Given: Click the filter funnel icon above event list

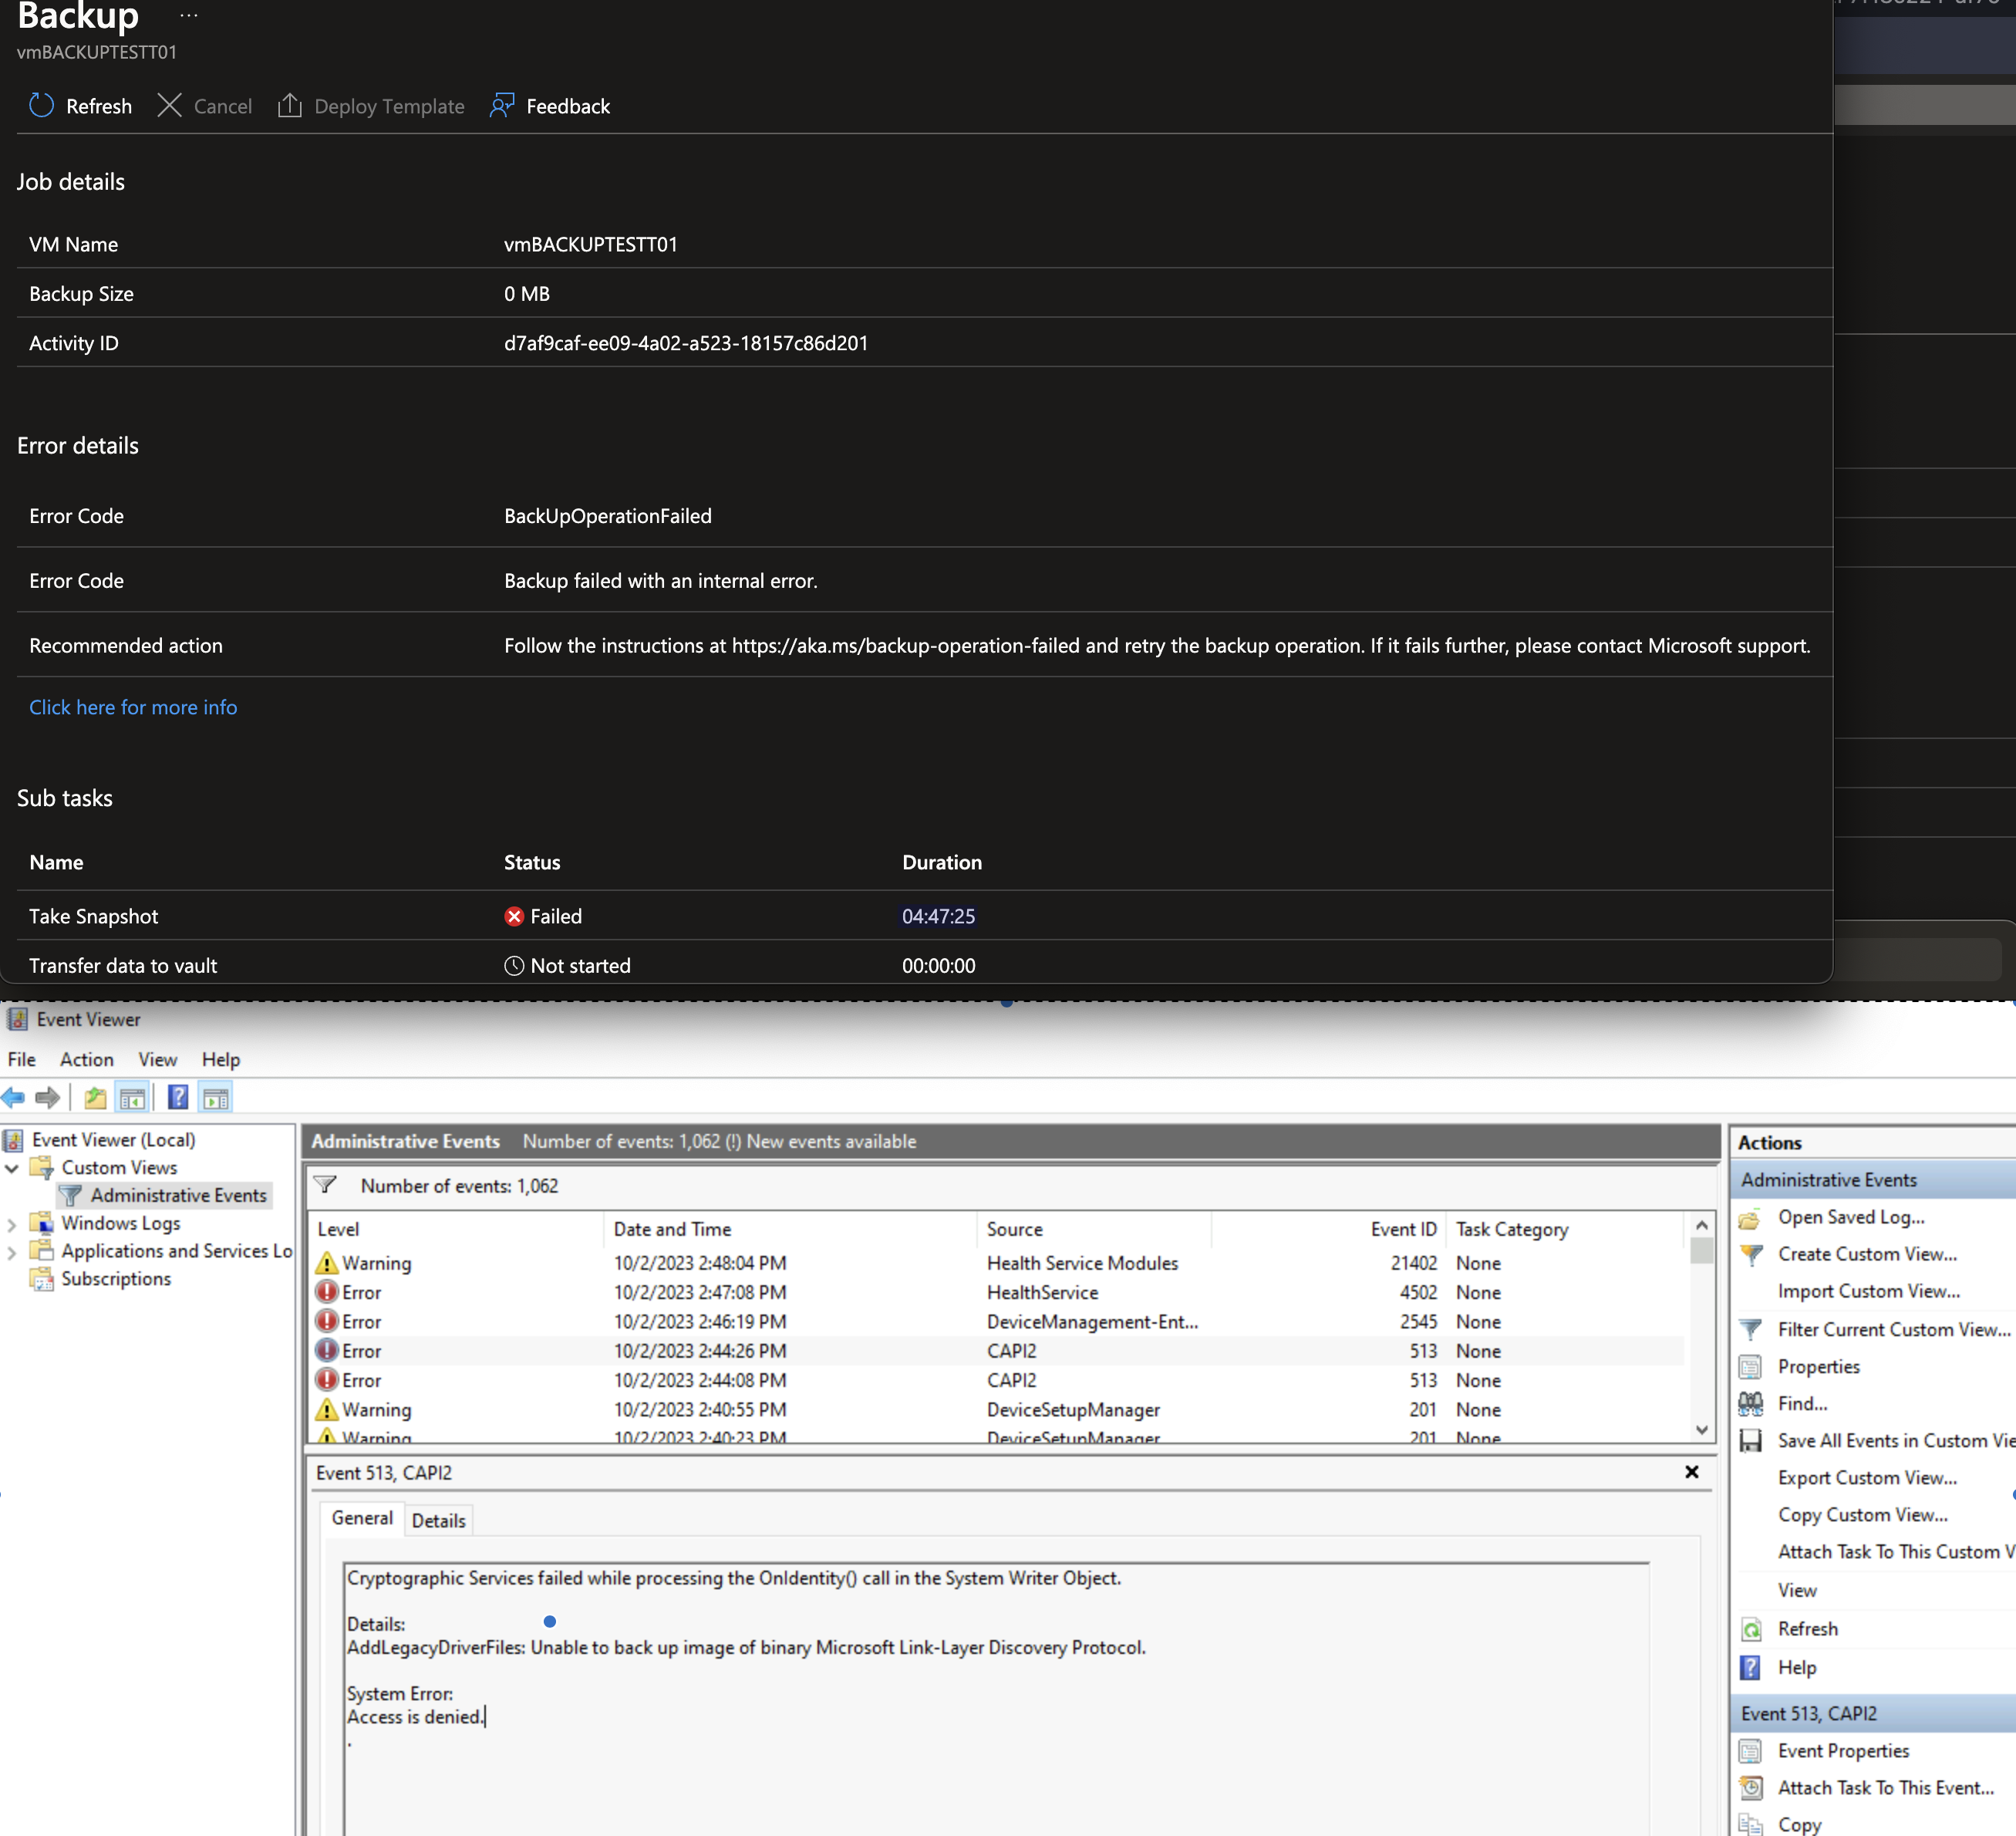Looking at the screenshot, I should point(325,1185).
